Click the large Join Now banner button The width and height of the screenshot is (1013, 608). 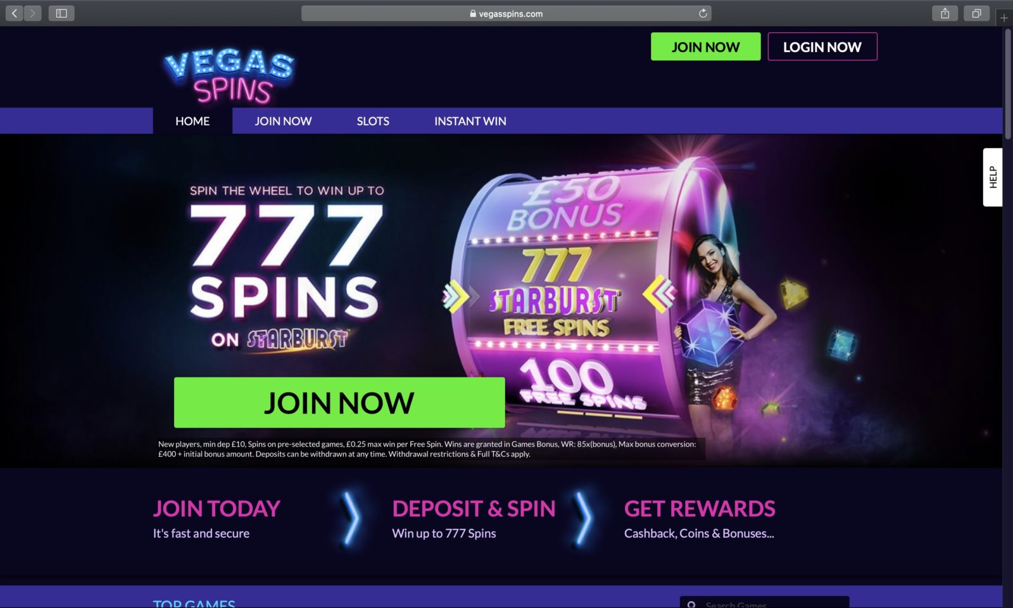pyautogui.click(x=339, y=403)
